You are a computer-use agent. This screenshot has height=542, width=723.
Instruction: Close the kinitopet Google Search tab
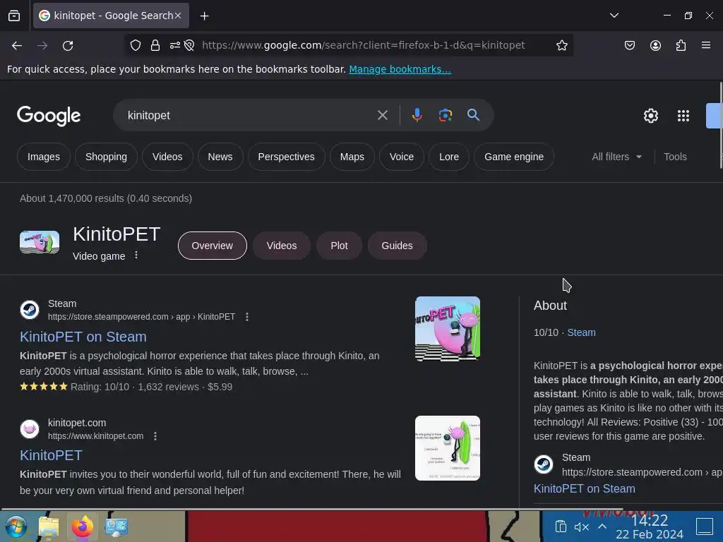178,16
